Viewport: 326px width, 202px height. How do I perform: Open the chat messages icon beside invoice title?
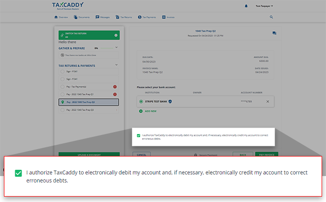coord(275,33)
